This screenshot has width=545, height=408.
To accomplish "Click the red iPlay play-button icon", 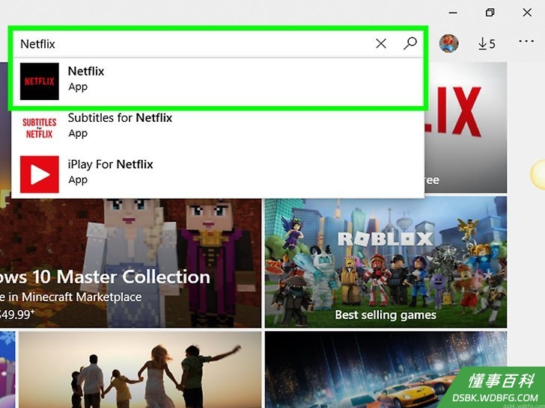I will click(x=39, y=174).
